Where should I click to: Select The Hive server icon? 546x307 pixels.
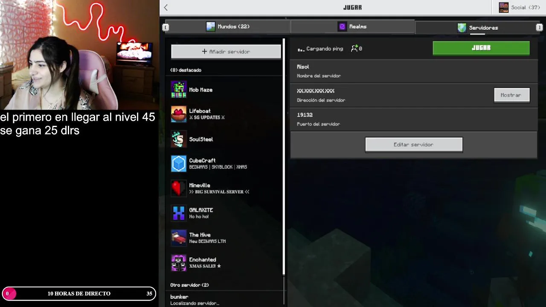pos(179,238)
